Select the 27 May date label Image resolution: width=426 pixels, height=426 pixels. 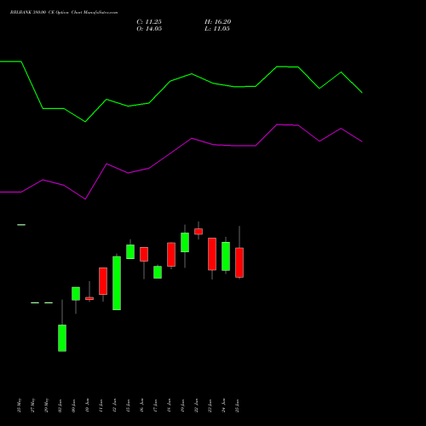(33, 406)
